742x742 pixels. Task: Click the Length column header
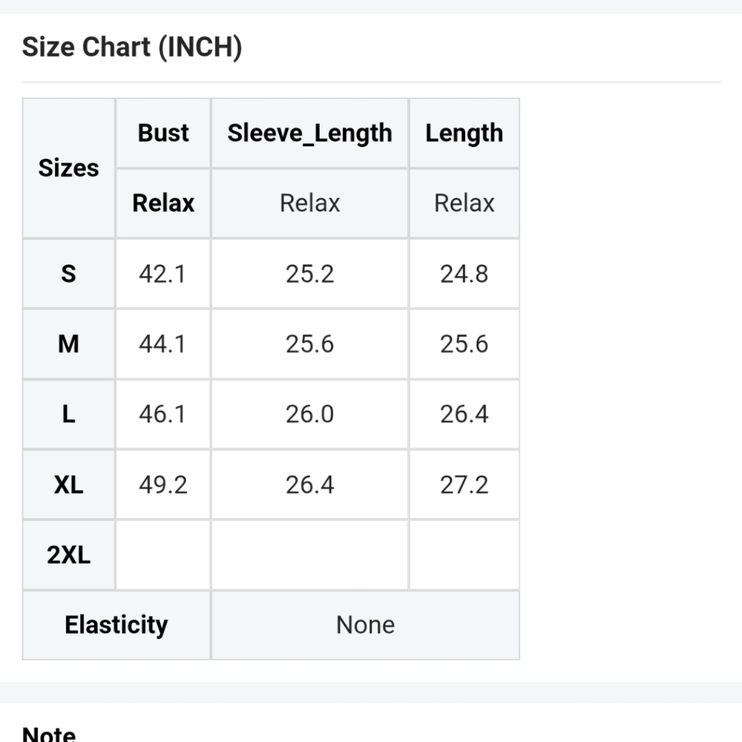pyautogui.click(x=464, y=134)
